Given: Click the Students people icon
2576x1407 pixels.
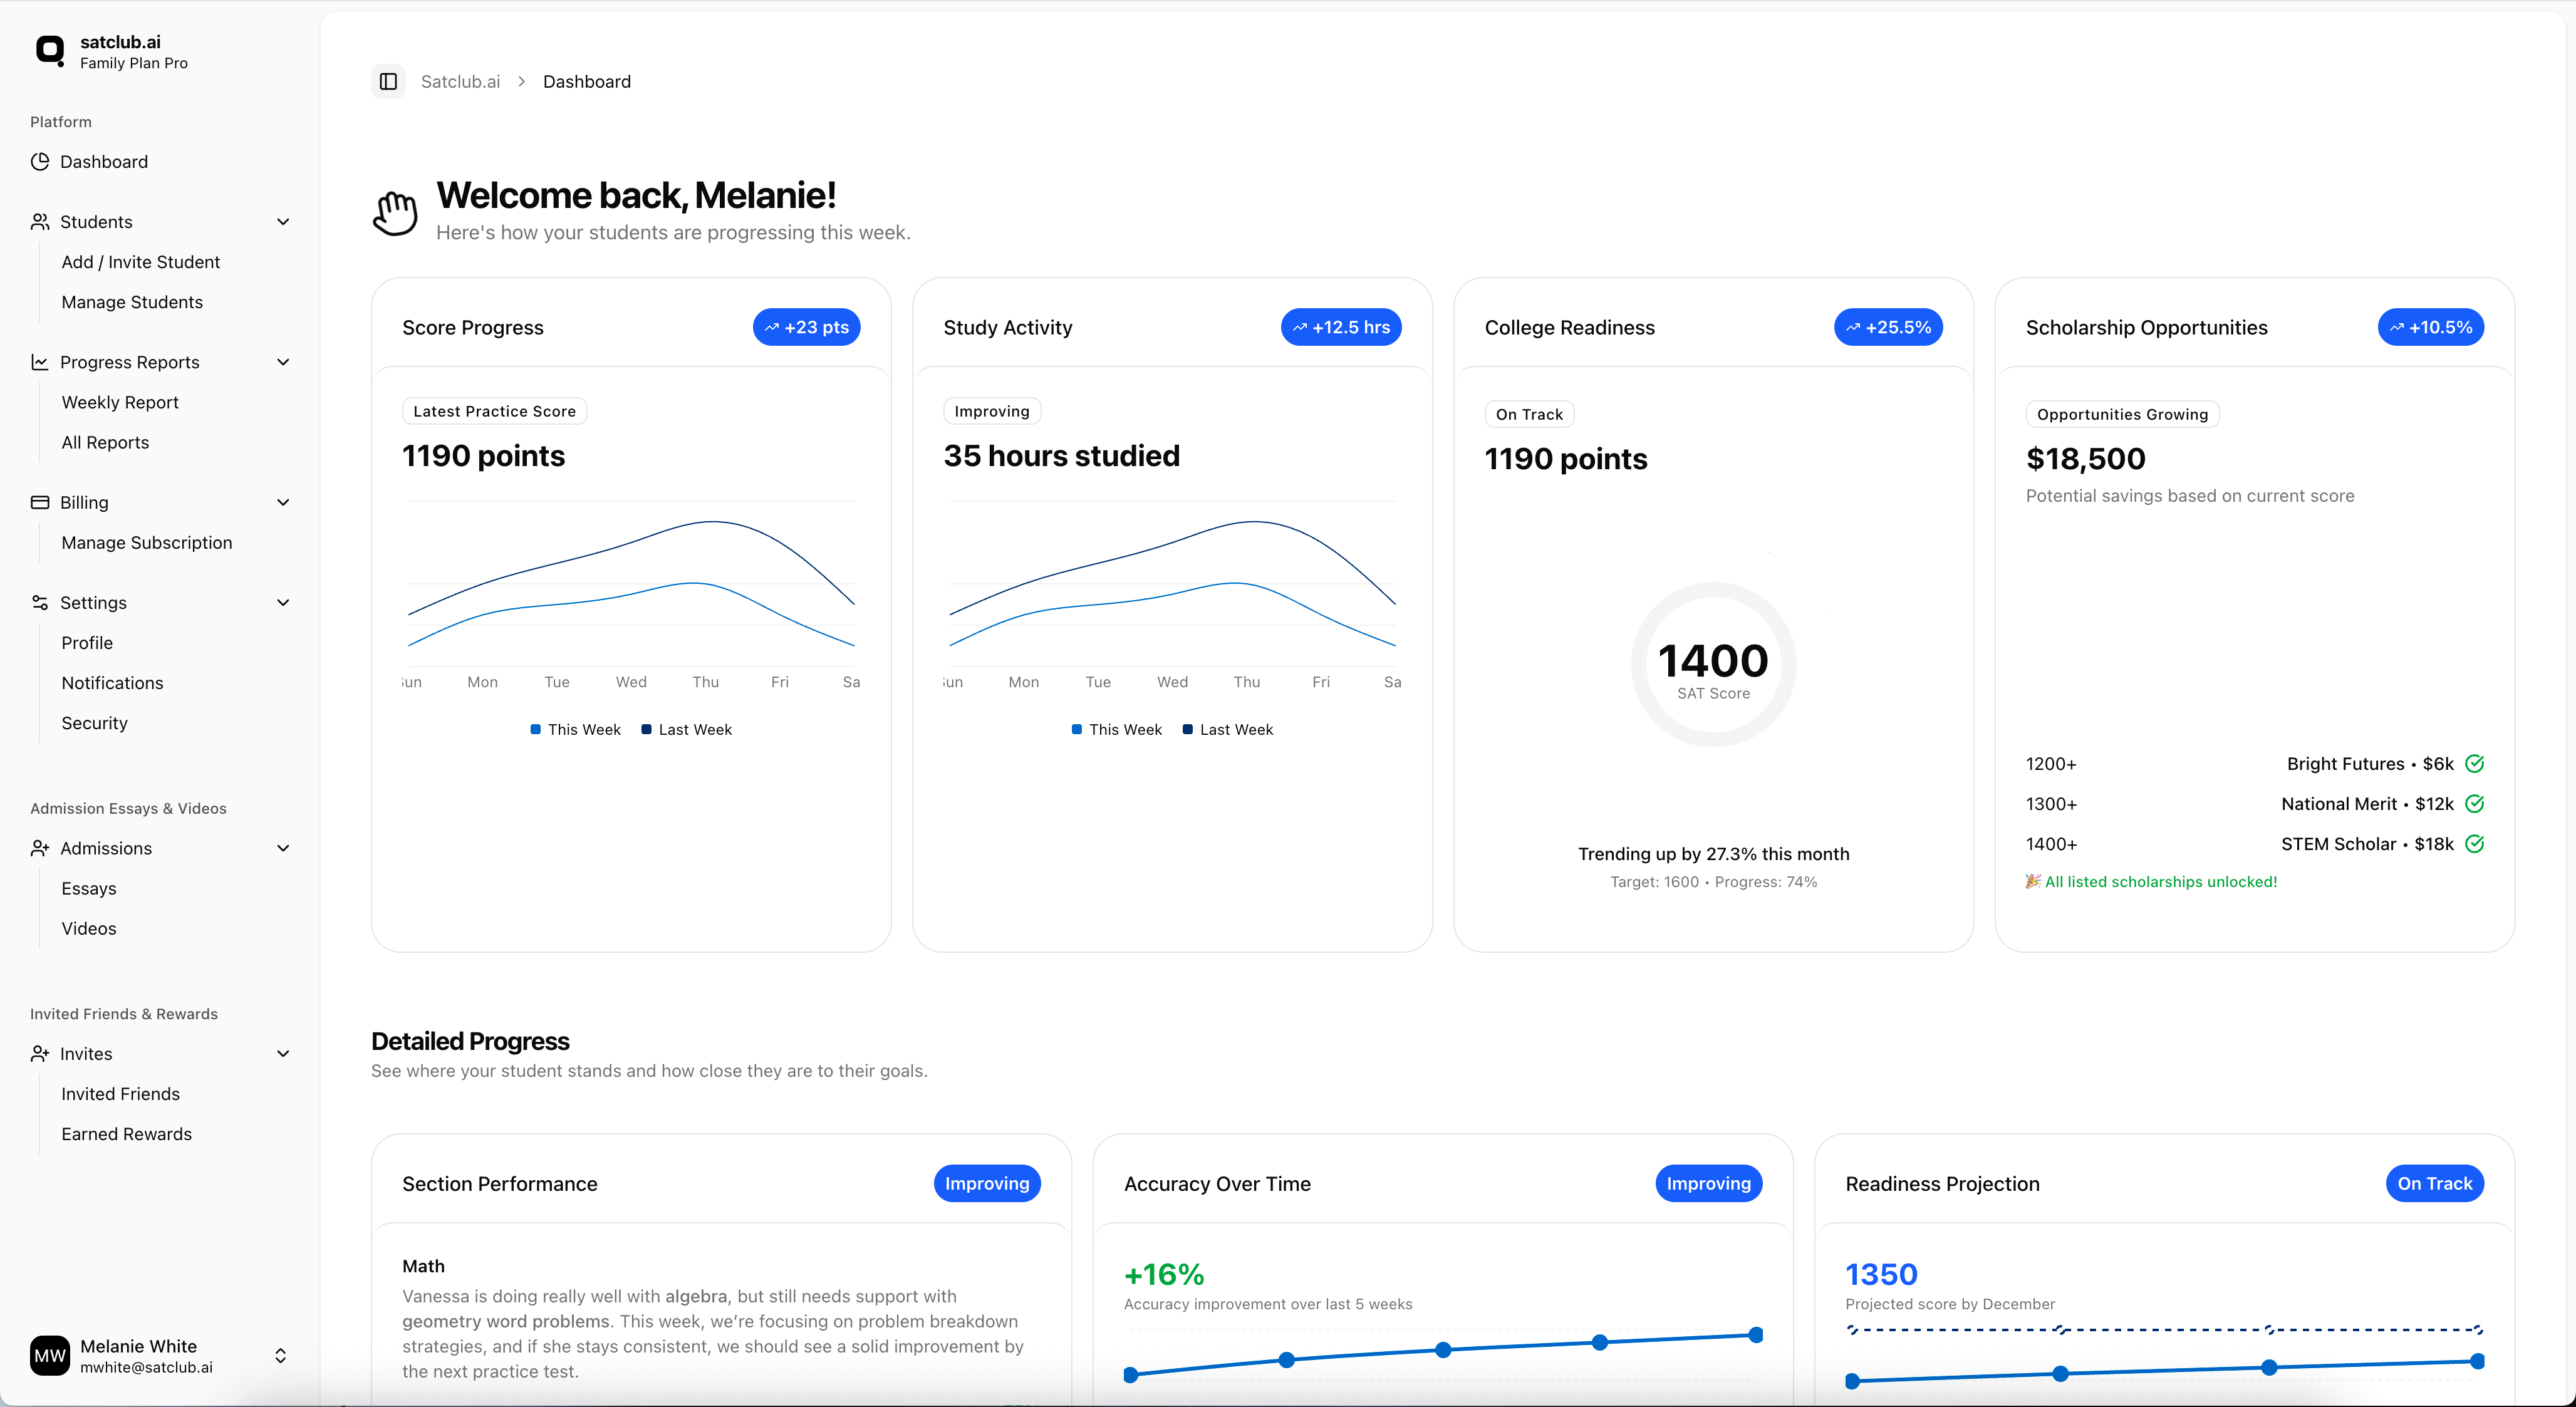Looking at the screenshot, I should click(40, 221).
